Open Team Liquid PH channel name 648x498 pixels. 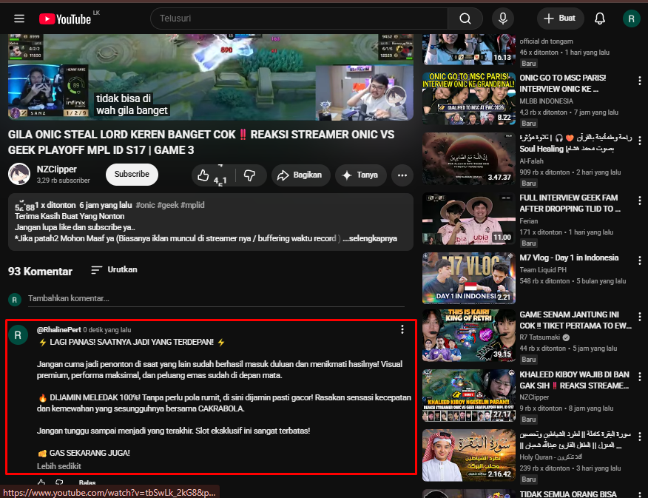(543, 270)
